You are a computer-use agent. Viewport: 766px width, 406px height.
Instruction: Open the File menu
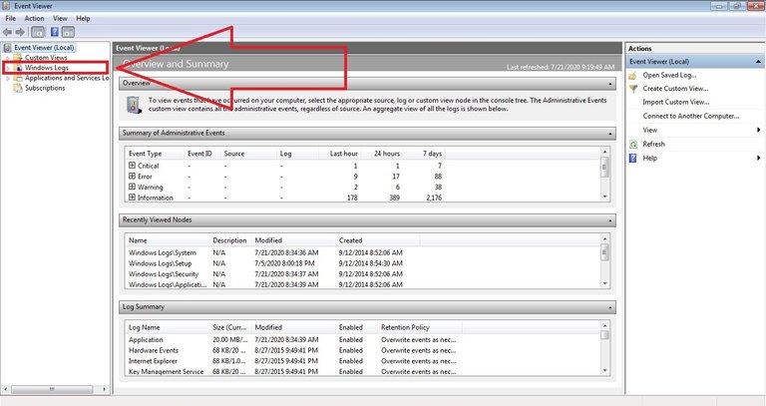pyautogui.click(x=10, y=19)
